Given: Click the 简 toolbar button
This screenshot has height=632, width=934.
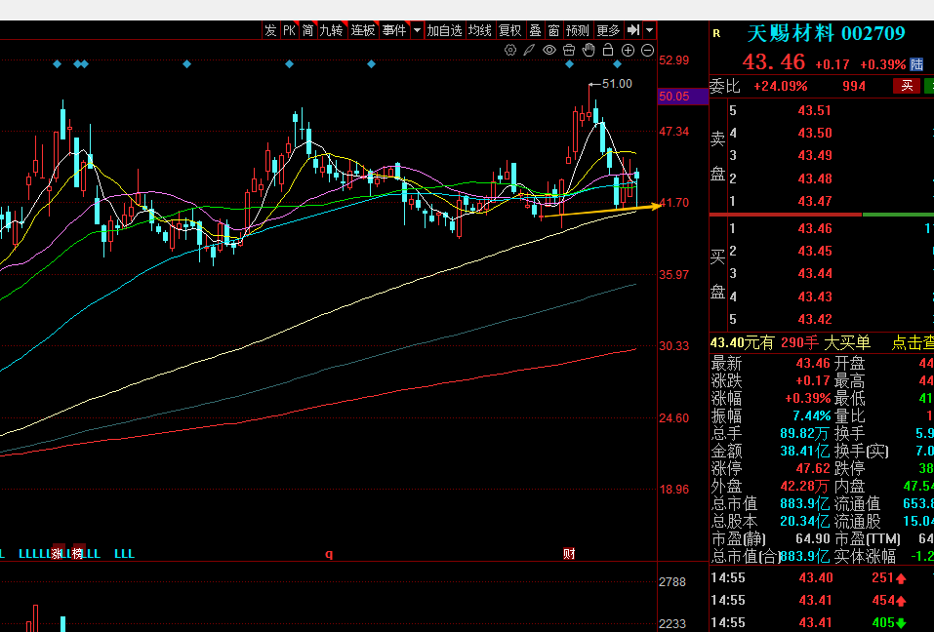Looking at the screenshot, I should pos(308,30).
